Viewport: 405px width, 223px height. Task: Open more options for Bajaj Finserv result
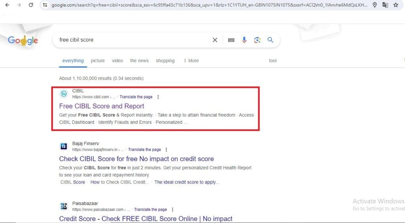167,150
